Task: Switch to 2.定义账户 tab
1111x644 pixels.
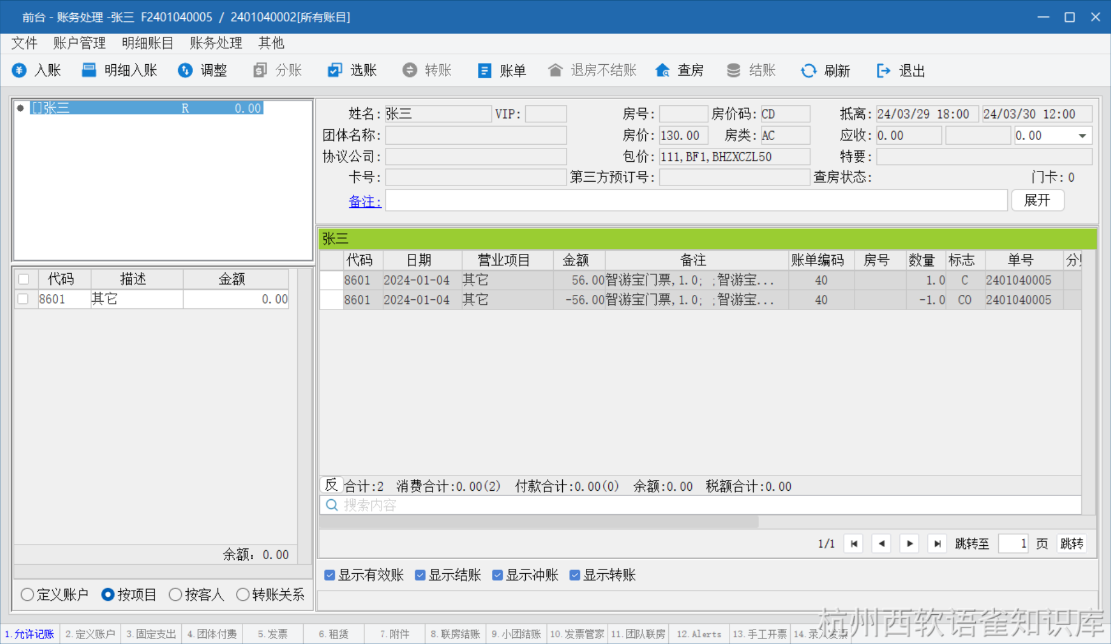Action: (90, 634)
